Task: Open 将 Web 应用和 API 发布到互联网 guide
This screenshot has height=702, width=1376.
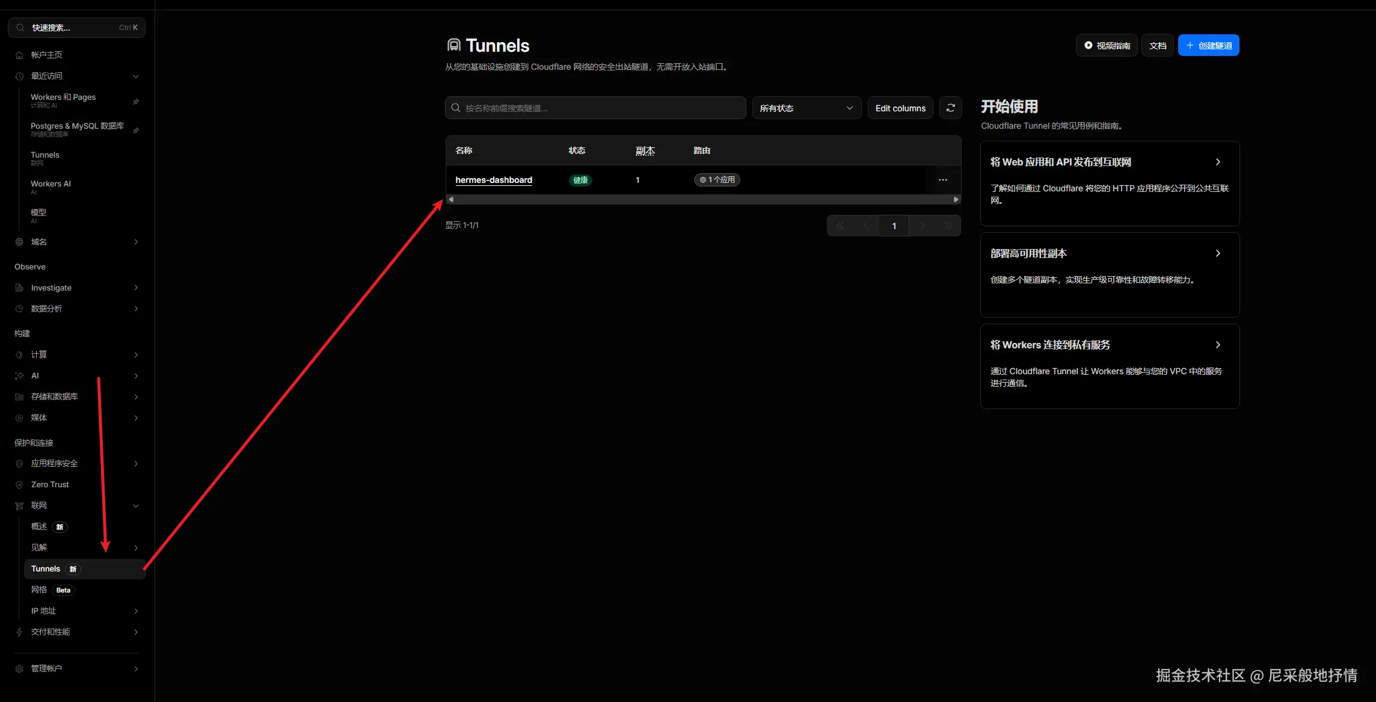Action: pyautogui.click(x=1110, y=183)
